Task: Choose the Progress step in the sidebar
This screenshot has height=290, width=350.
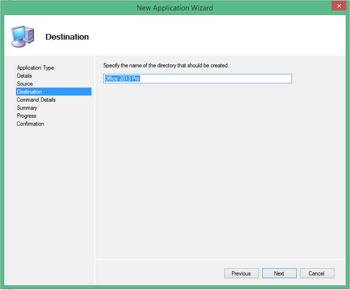Action: [26, 116]
